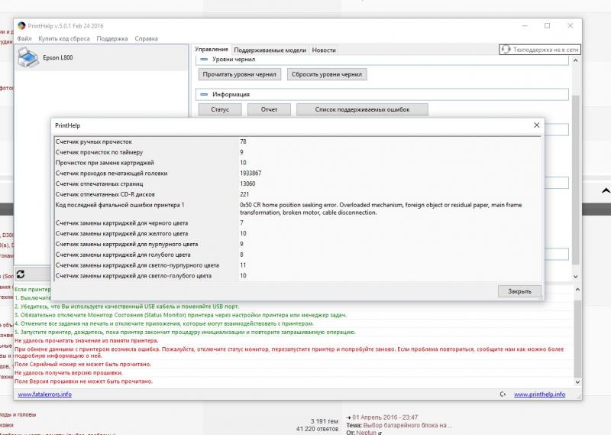Click the icon left of printhelp.info link
This screenshot has height=435, width=611.
[503, 394]
